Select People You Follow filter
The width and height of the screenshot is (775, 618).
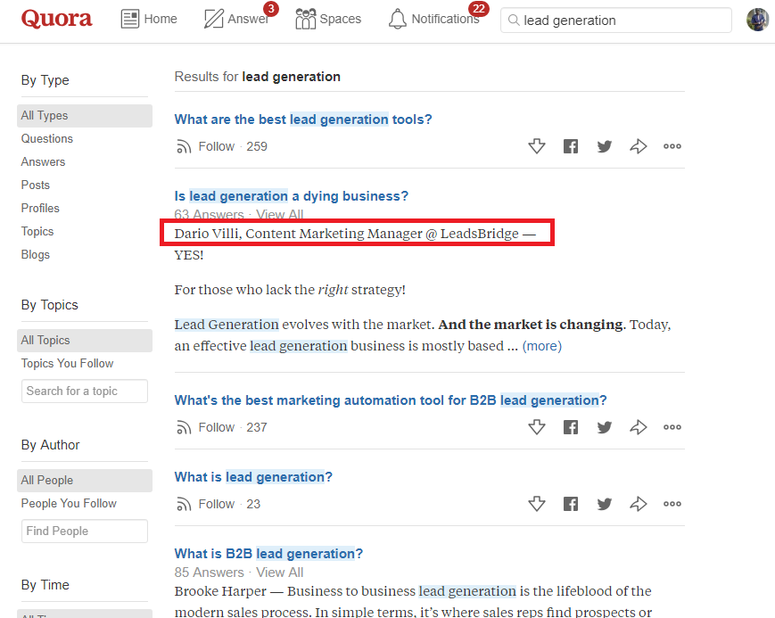pyautogui.click(x=69, y=503)
